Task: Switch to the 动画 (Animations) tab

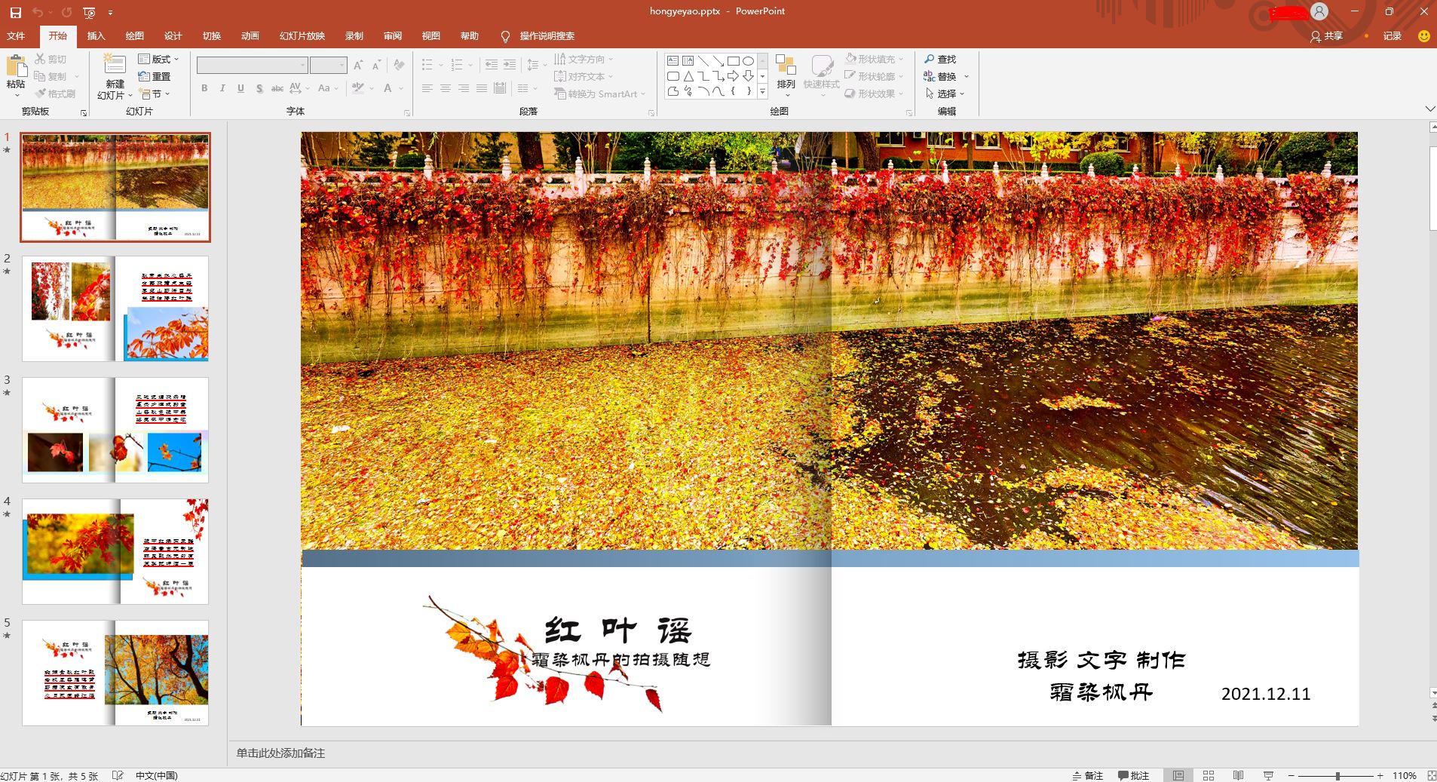Action: pyautogui.click(x=250, y=36)
